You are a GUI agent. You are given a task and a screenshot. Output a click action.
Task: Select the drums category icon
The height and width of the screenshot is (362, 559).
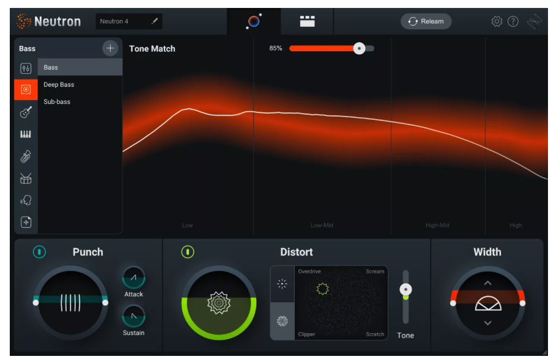[x=26, y=178]
